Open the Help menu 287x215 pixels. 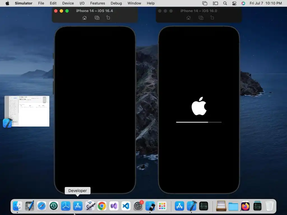click(151, 3)
